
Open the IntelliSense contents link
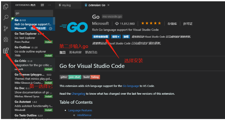[x=84, y=115]
